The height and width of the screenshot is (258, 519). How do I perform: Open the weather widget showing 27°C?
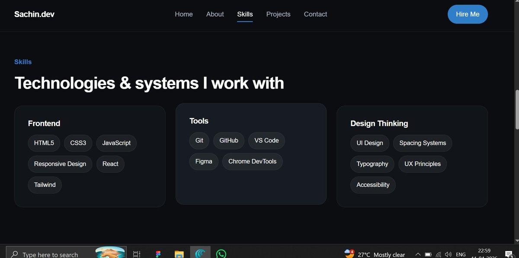[x=375, y=254]
